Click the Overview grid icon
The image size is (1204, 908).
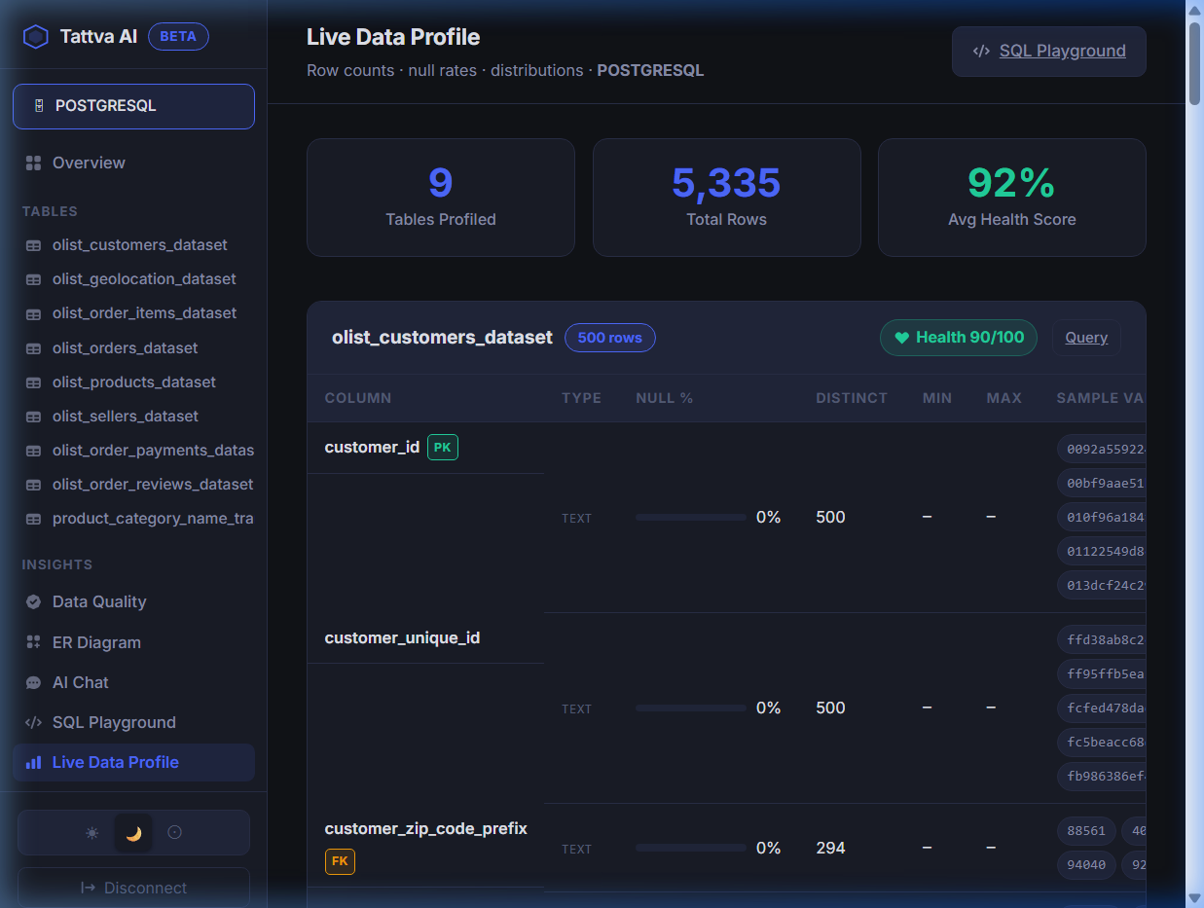35,163
